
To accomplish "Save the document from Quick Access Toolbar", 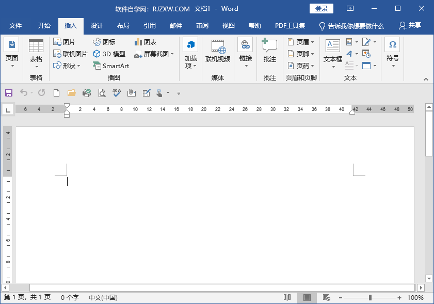I will 9,93.
